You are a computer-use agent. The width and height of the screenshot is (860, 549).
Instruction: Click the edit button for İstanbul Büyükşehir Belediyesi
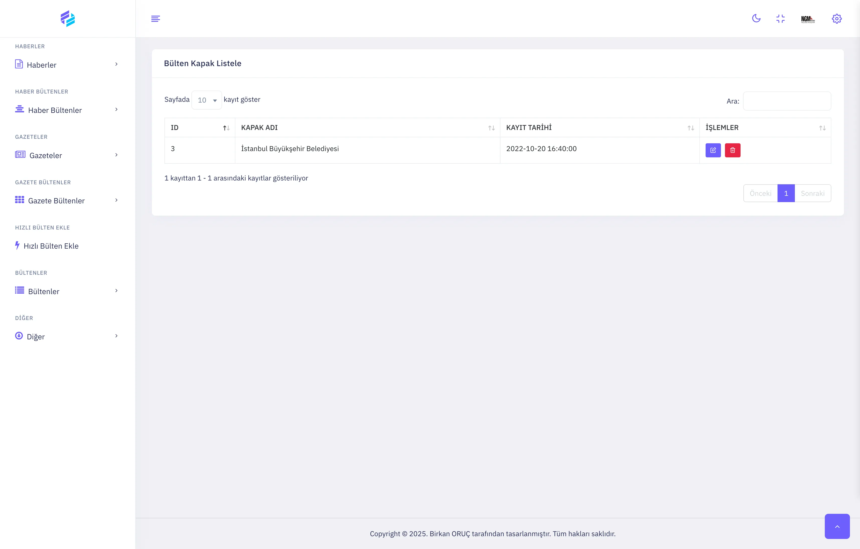coord(713,150)
